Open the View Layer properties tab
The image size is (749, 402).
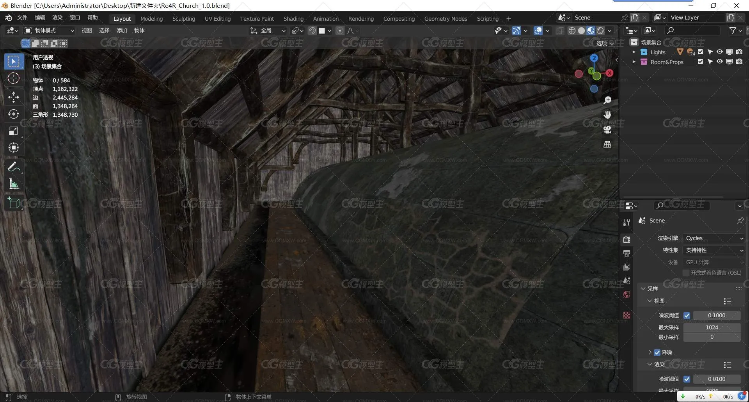(627, 267)
